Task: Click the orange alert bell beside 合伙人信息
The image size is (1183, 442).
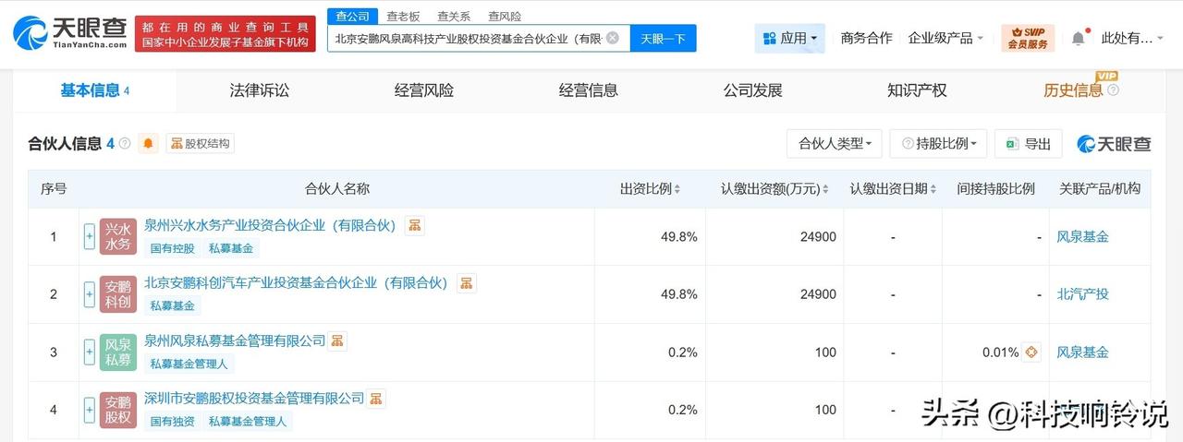Action: [x=149, y=143]
